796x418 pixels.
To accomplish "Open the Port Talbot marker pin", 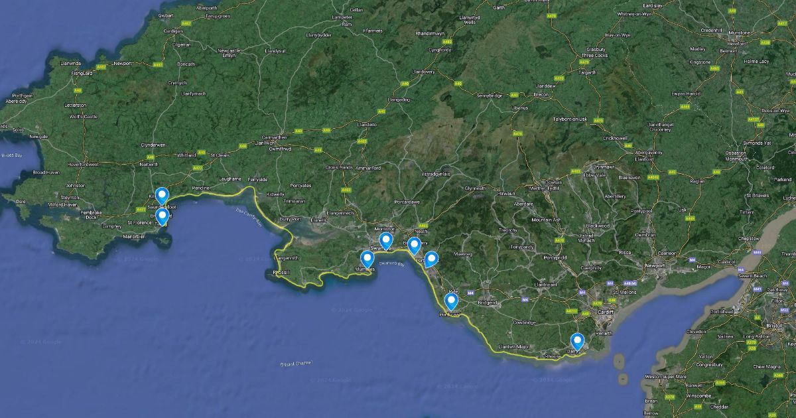I will coord(431,258).
